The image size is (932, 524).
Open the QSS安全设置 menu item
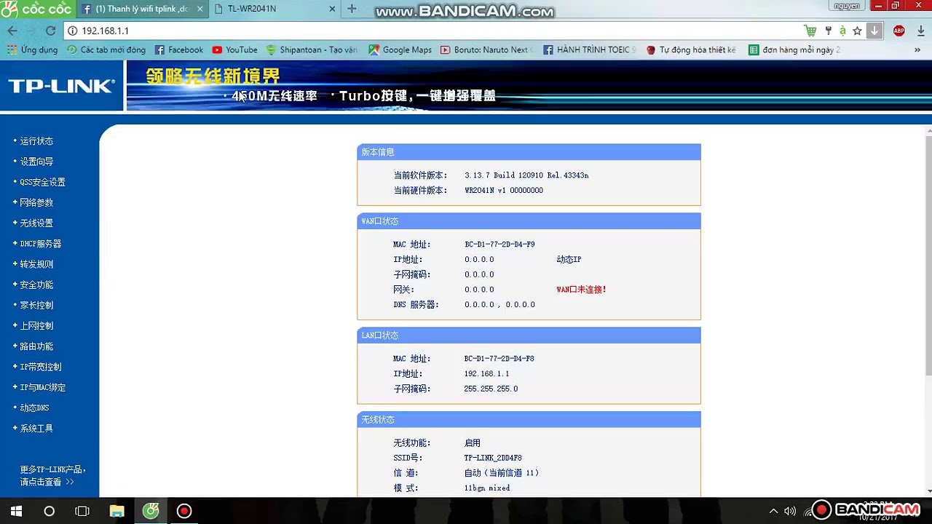(42, 182)
